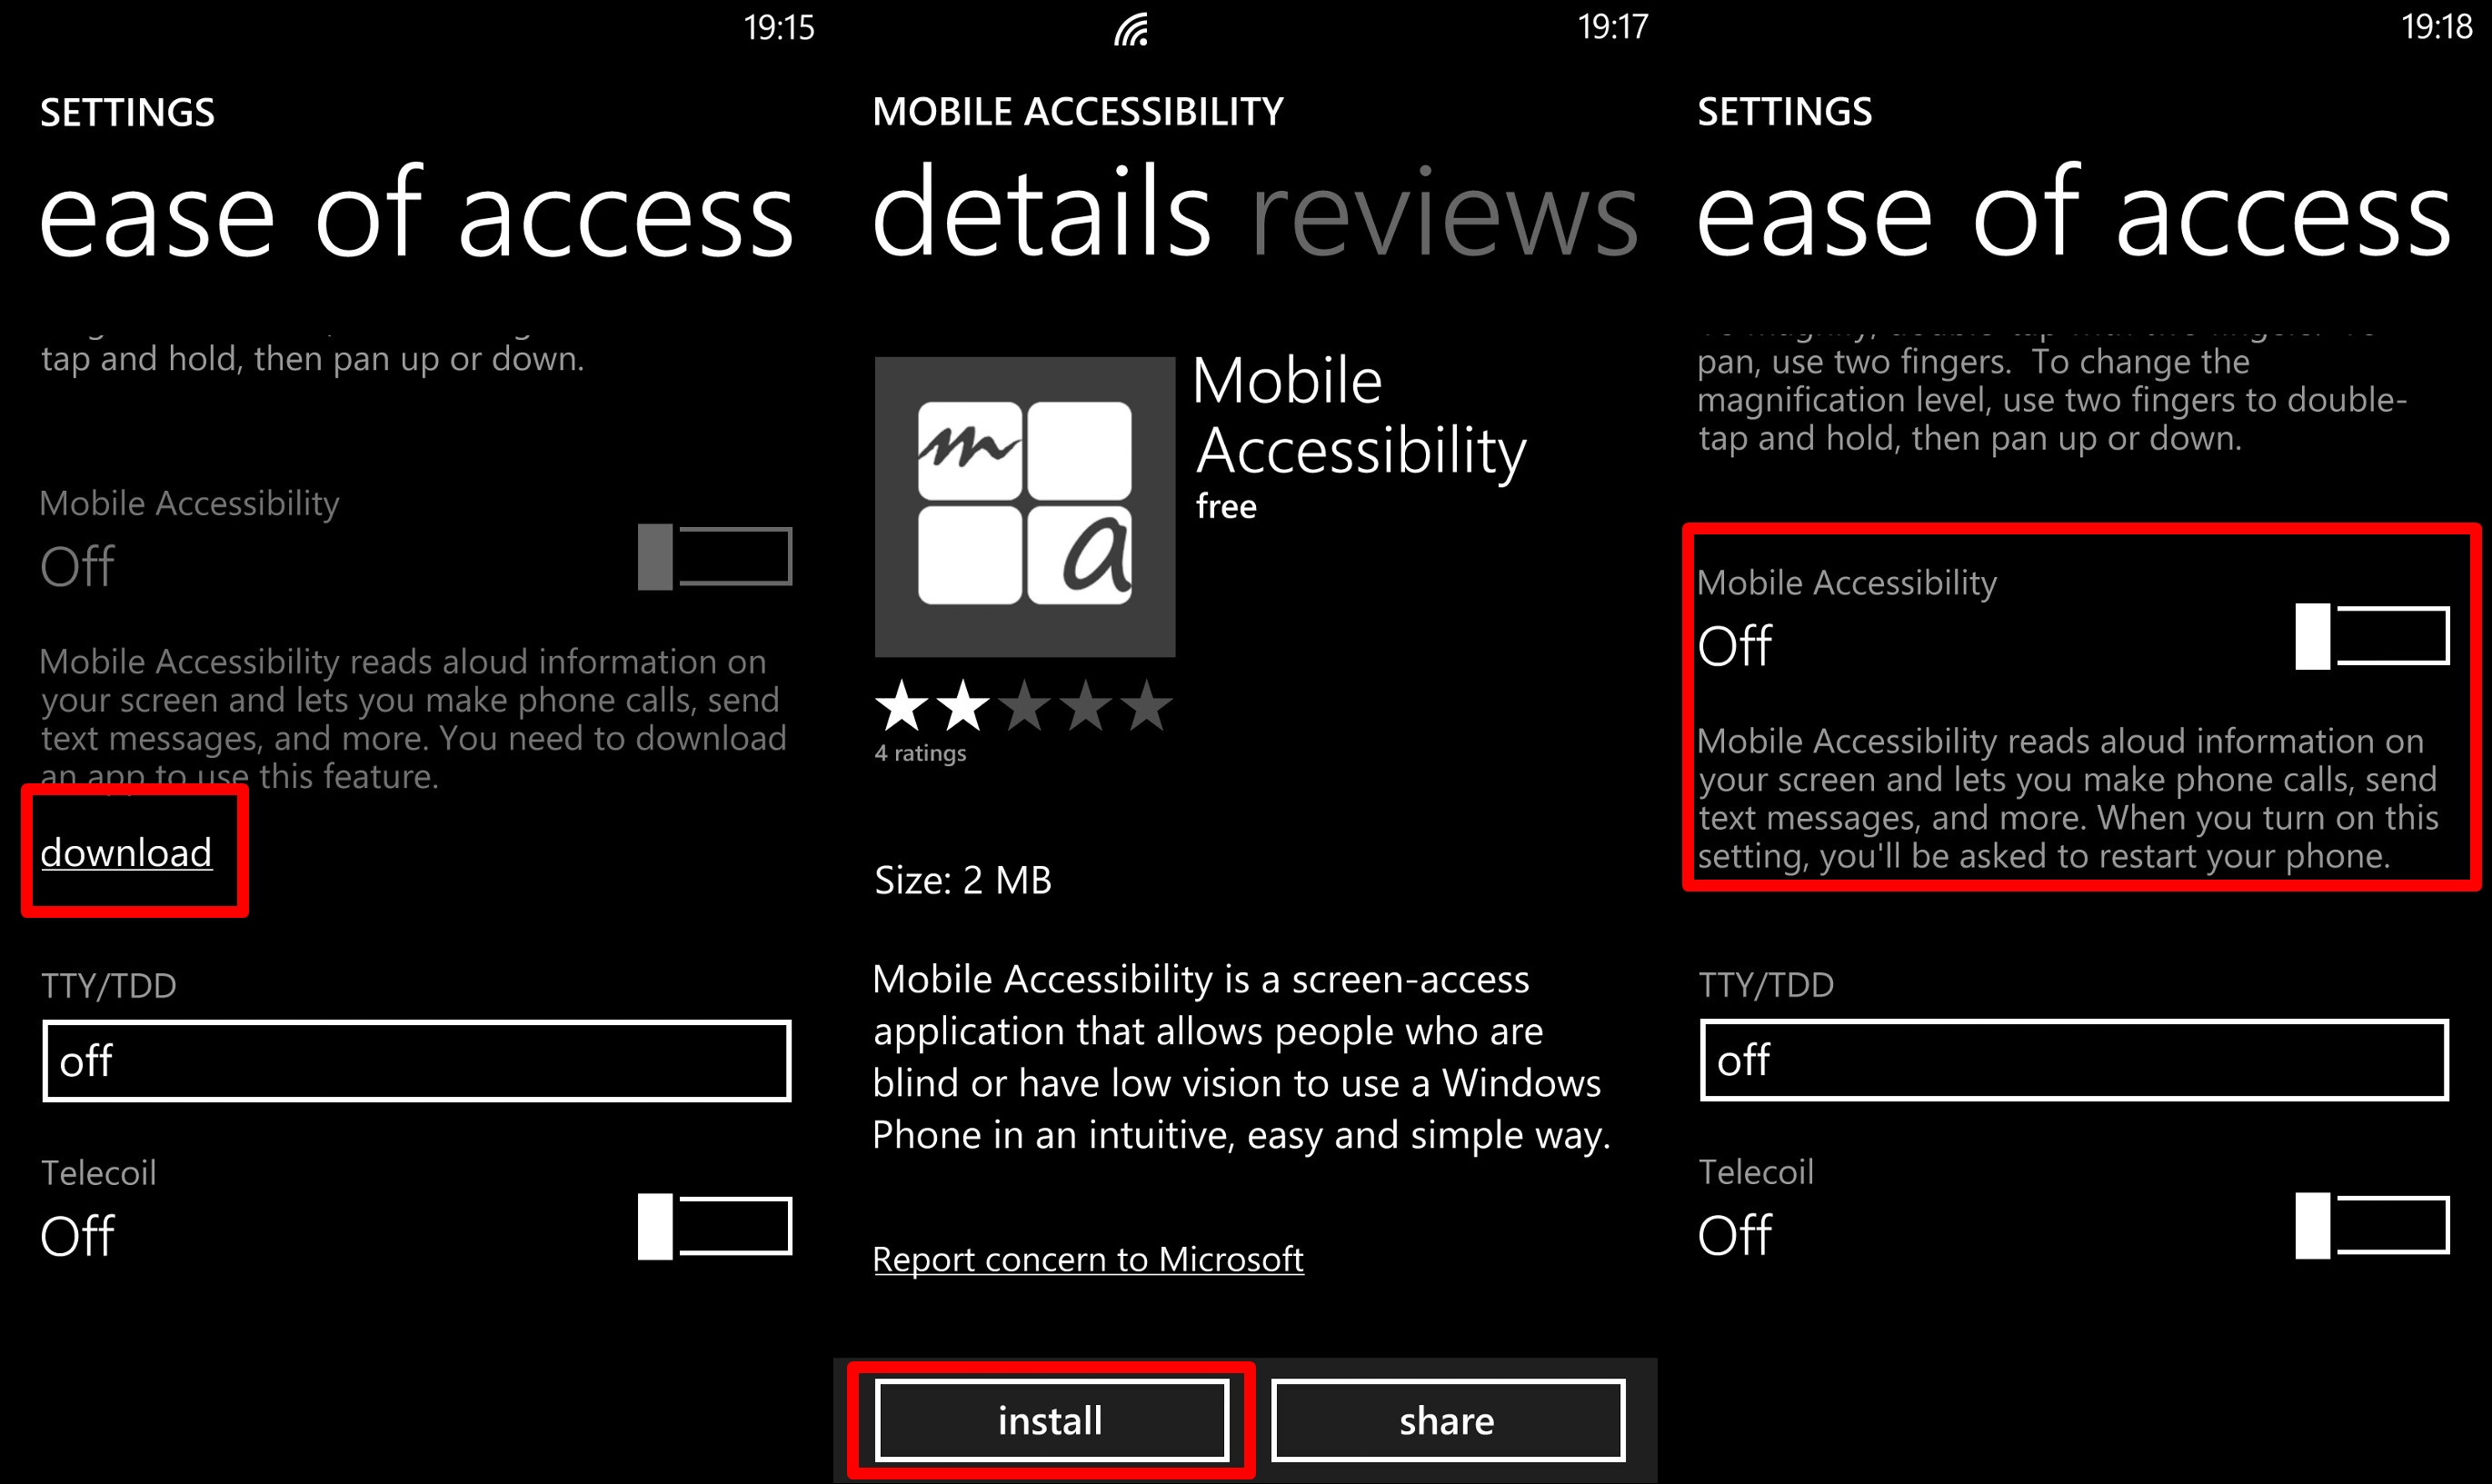Tap the app description paragraph starting 'Mobile Accessibility is'

coord(1242,1057)
